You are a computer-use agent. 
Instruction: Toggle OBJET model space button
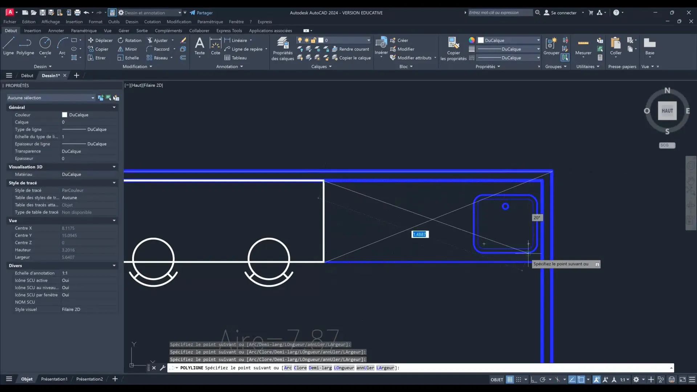coord(497,380)
